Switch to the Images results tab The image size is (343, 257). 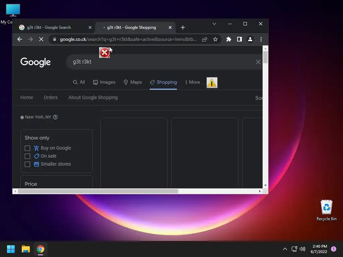[104, 82]
